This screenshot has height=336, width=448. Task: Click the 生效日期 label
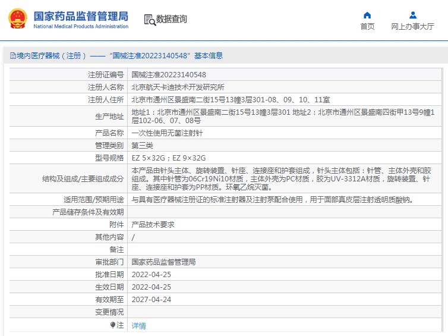pos(109,287)
